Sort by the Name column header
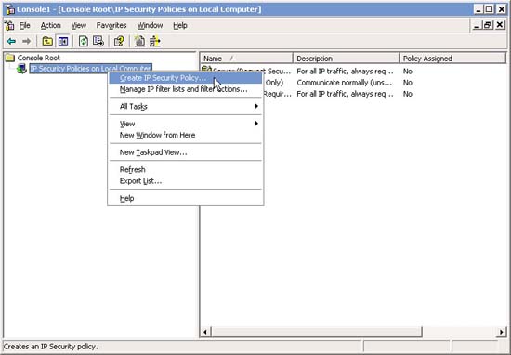511x355 pixels. (x=246, y=59)
